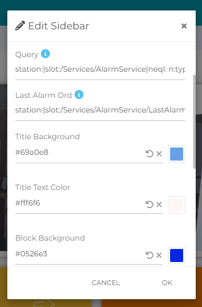Click the Last Alarm Ord input field
Screen dimensions: 202x307
coord(100,110)
